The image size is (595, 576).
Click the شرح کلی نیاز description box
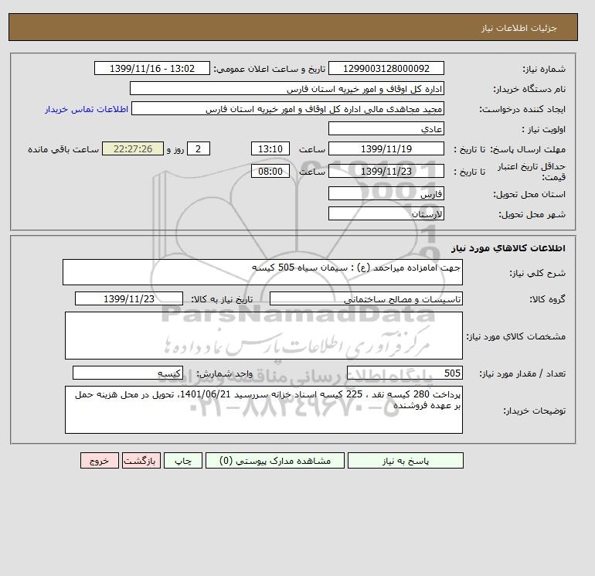(263, 272)
